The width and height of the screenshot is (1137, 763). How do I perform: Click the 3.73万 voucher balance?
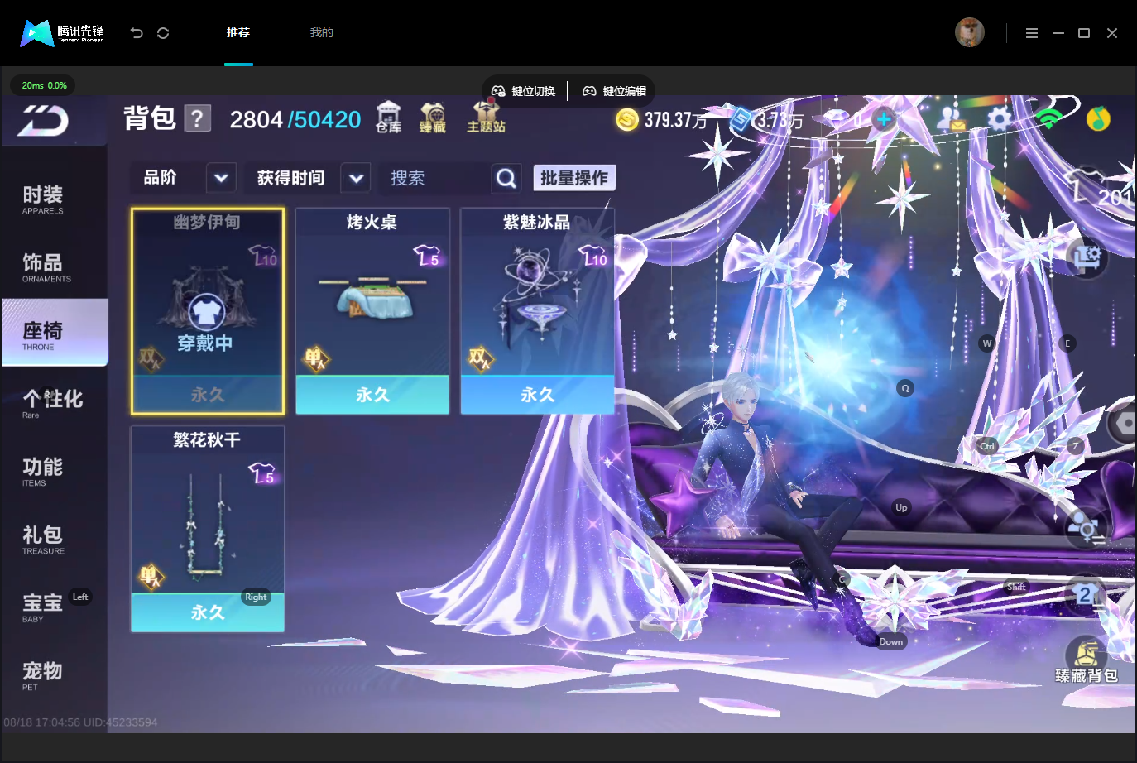coord(780,120)
